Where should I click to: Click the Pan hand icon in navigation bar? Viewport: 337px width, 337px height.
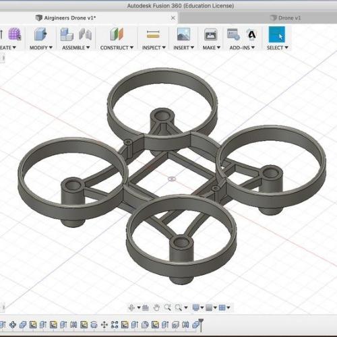tap(156, 307)
